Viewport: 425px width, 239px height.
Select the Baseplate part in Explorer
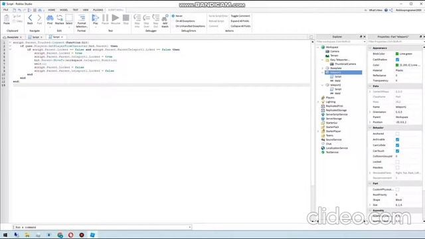pyautogui.click(x=336, y=68)
